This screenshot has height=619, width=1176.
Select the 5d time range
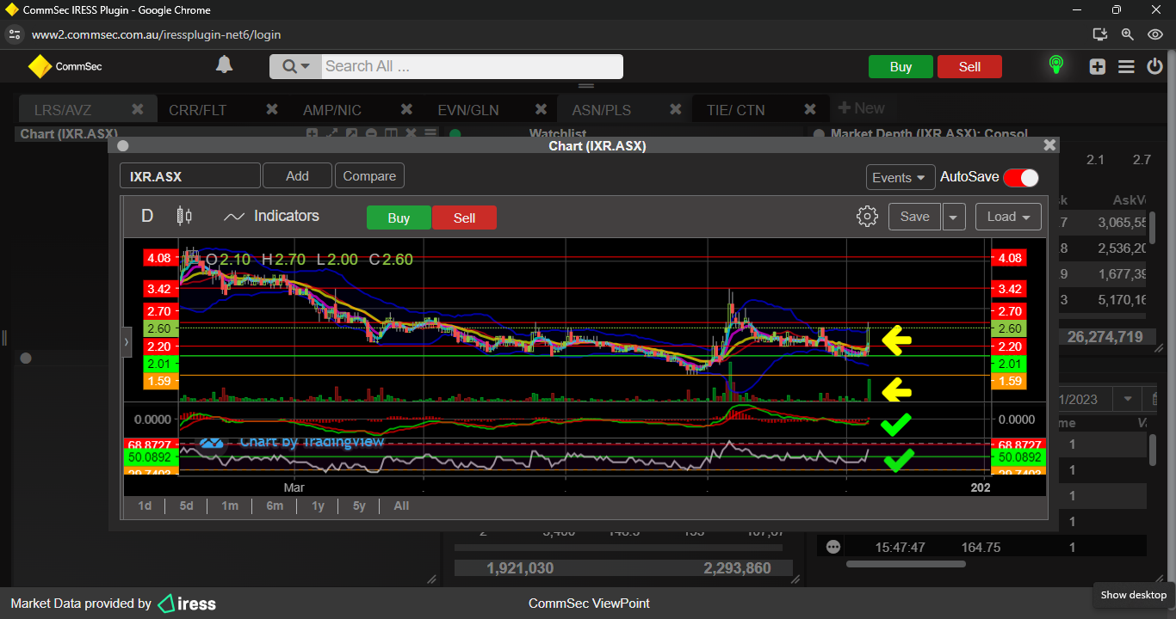coord(186,506)
